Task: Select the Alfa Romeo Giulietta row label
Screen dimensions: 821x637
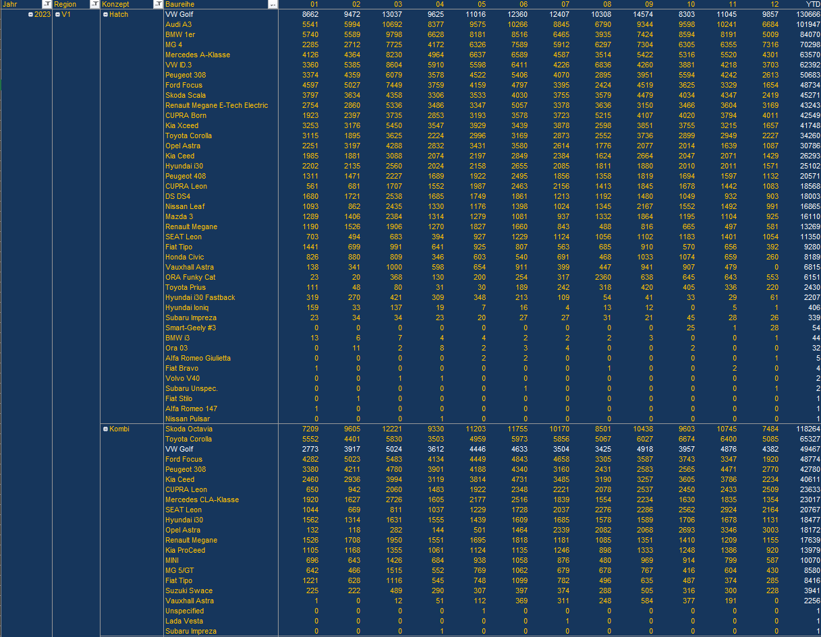Action: (x=198, y=358)
